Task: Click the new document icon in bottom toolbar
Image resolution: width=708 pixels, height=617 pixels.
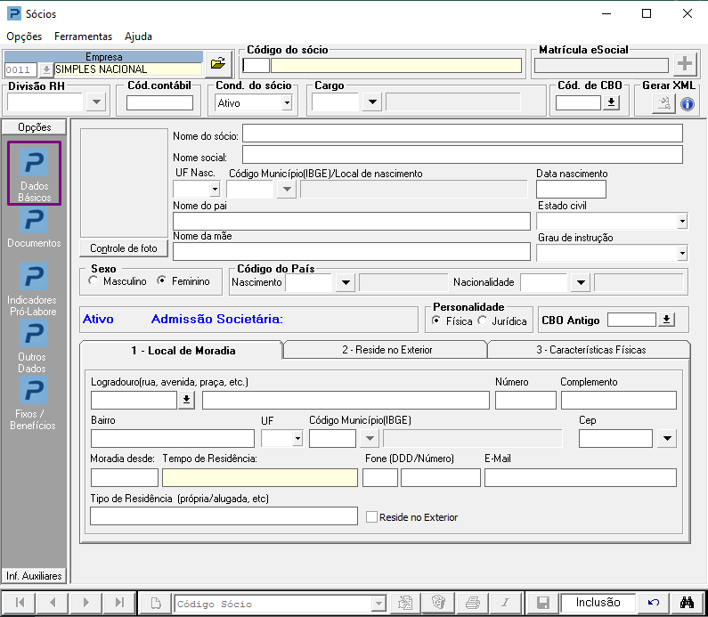Action: 156,603
